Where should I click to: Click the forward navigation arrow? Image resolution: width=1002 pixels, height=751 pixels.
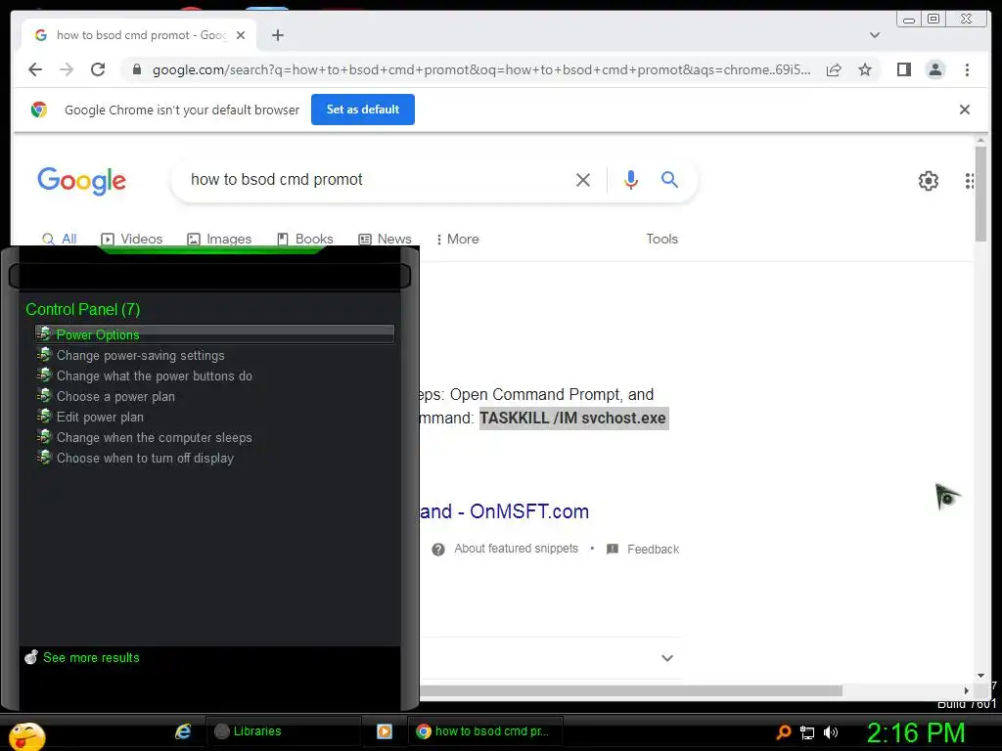[67, 69]
